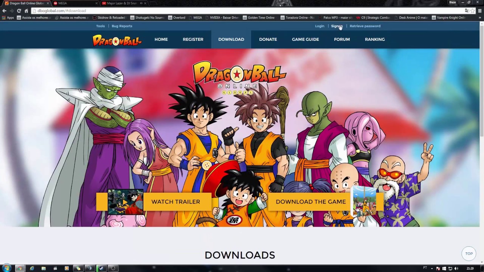484x272 pixels.
Task: Open the Shokugeki No Souma bookmark
Action: [147, 17]
